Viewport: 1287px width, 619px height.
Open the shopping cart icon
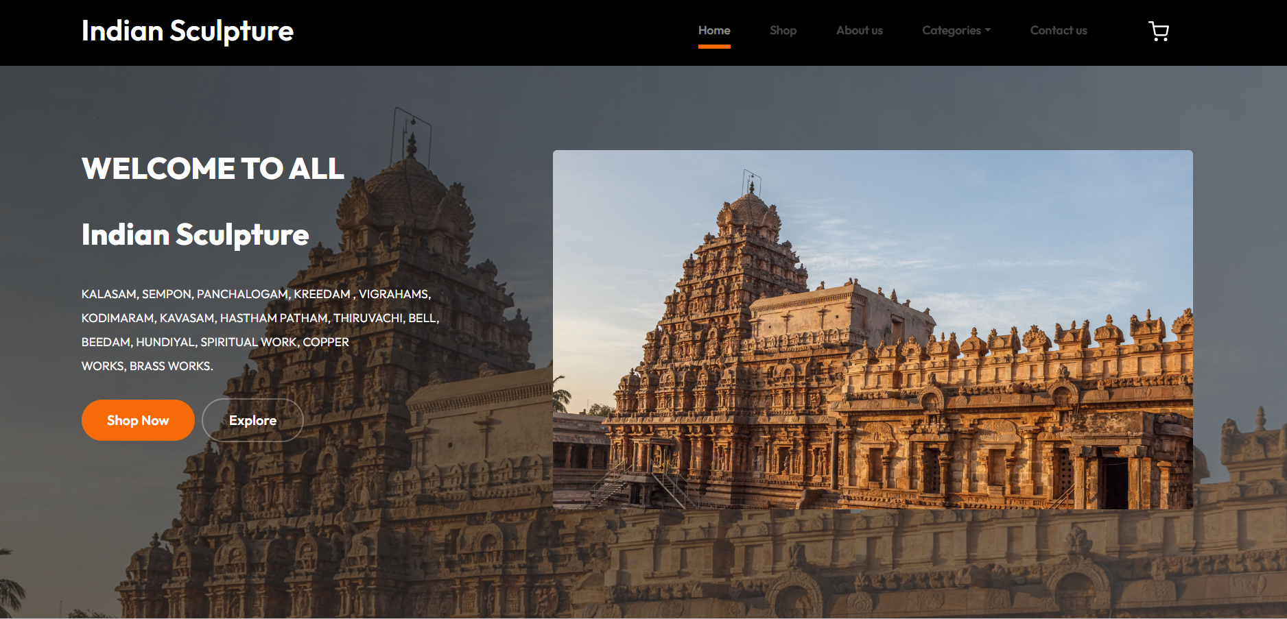pyautogui.click(x=1158, y=32)
